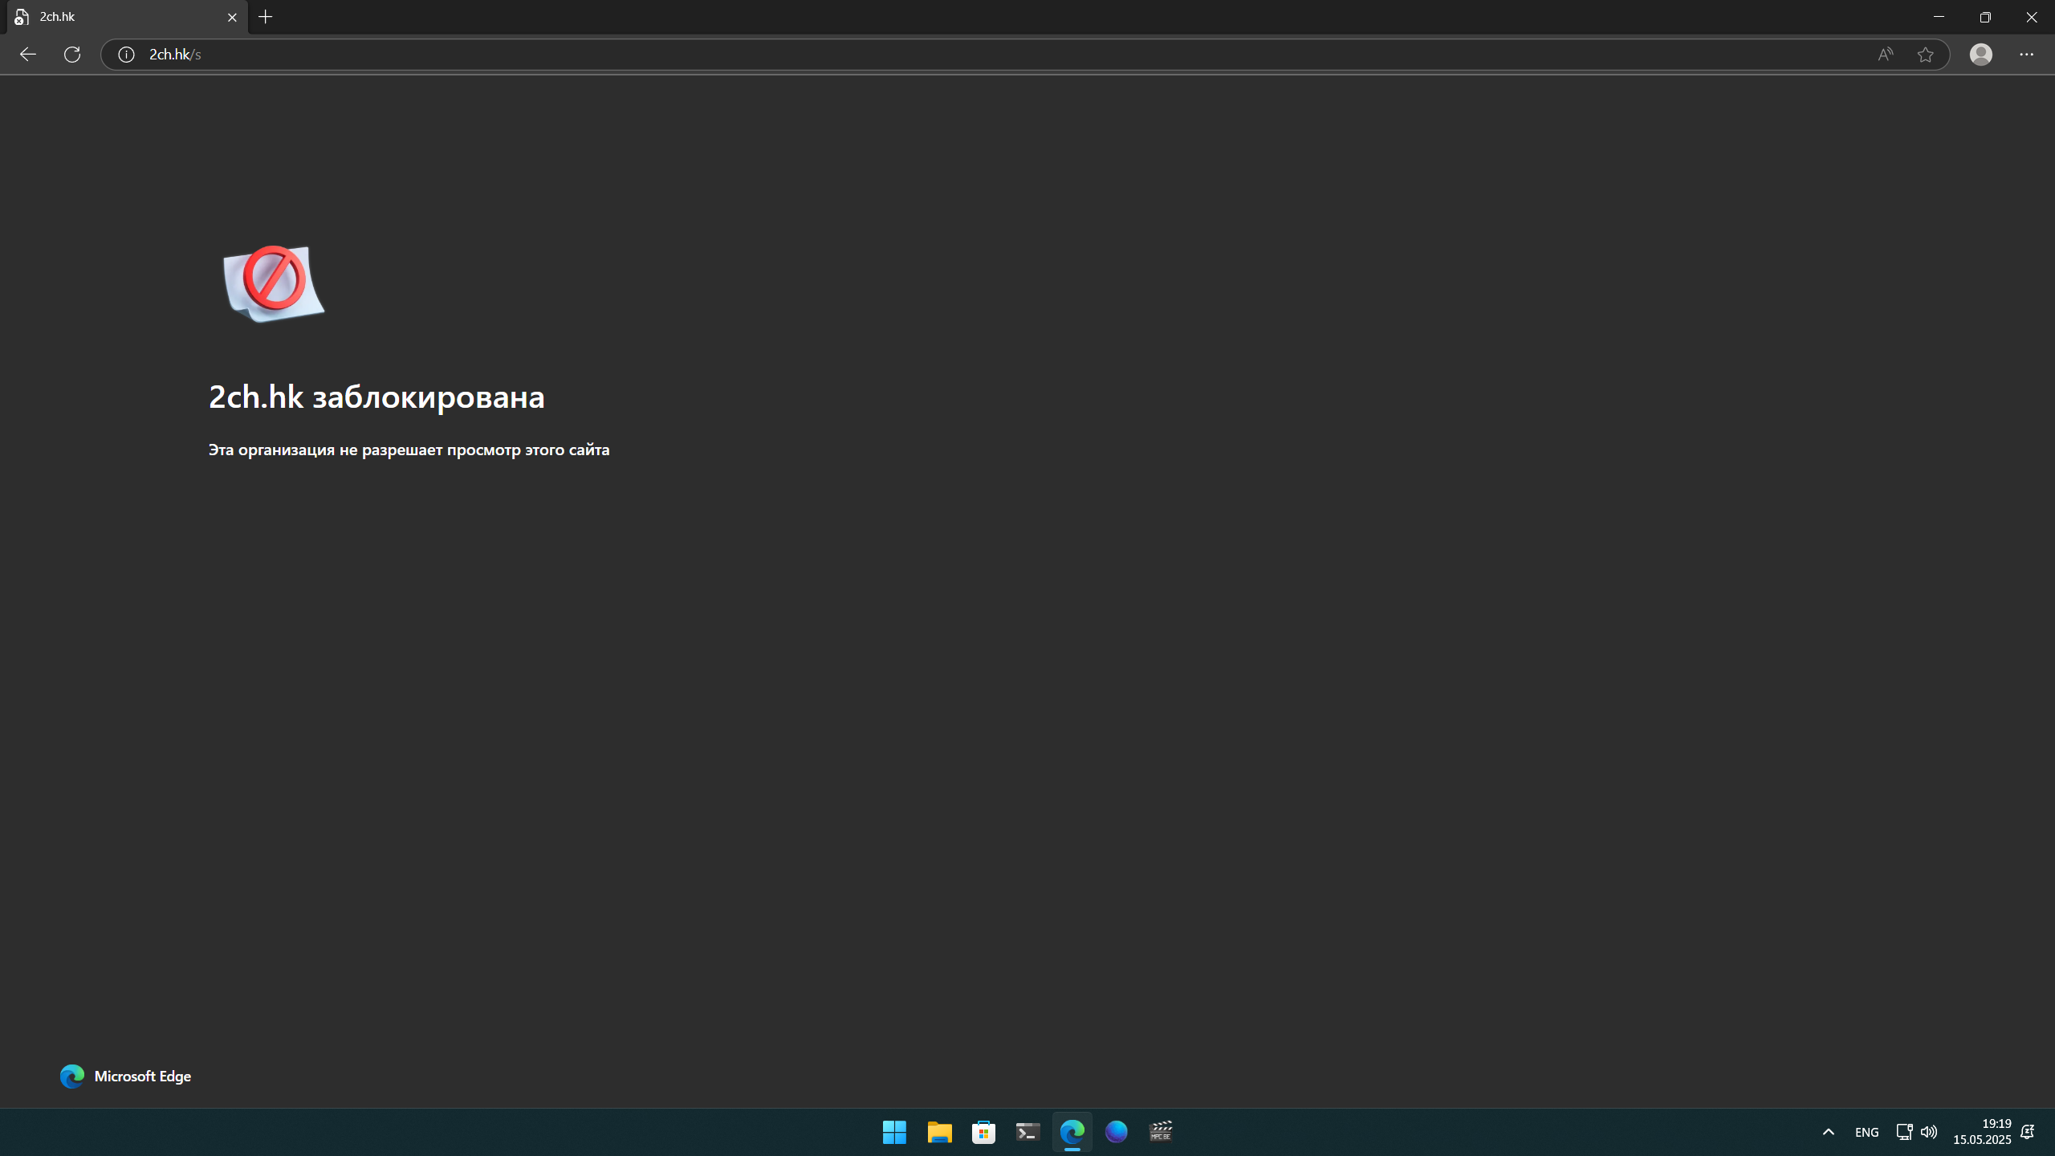
Task: Open Read aloud from address bar
Action: pos(1885,55)
